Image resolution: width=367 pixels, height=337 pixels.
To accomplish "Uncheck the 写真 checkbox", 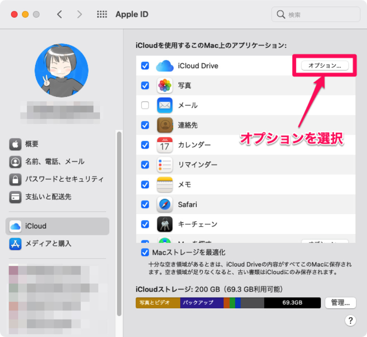I will [145, 86].
